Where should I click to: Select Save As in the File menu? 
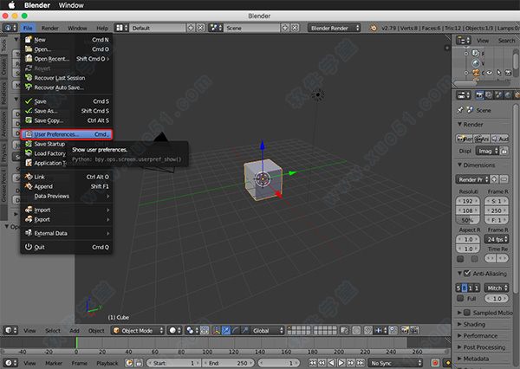tap(67, 111)
